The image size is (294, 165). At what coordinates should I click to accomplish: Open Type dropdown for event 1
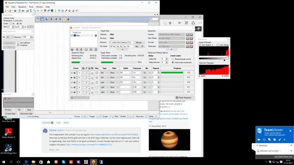pos(104,73)
